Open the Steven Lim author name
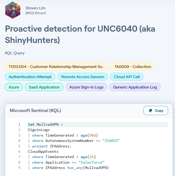175x176 pixels. tap(35, 8)
